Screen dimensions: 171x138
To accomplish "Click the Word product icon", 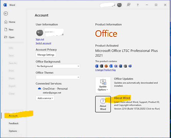I will (x=97, y=66).
